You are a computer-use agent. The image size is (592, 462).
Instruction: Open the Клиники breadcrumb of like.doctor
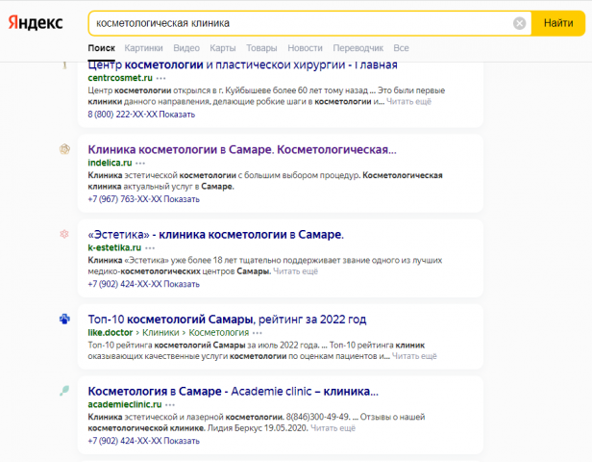tap(160, 333)
